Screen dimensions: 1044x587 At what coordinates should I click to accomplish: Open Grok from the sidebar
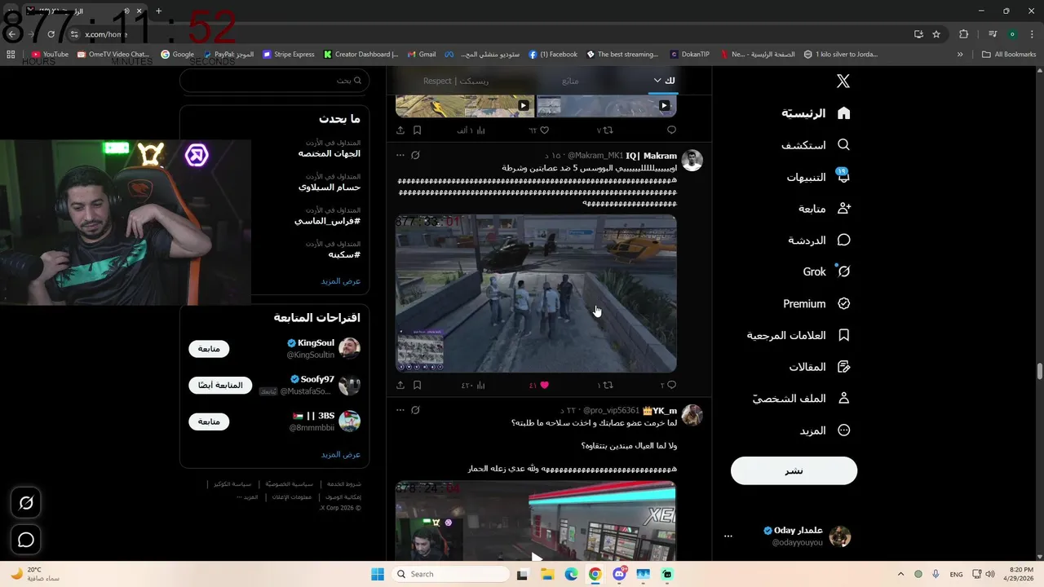tap(827, 271)
